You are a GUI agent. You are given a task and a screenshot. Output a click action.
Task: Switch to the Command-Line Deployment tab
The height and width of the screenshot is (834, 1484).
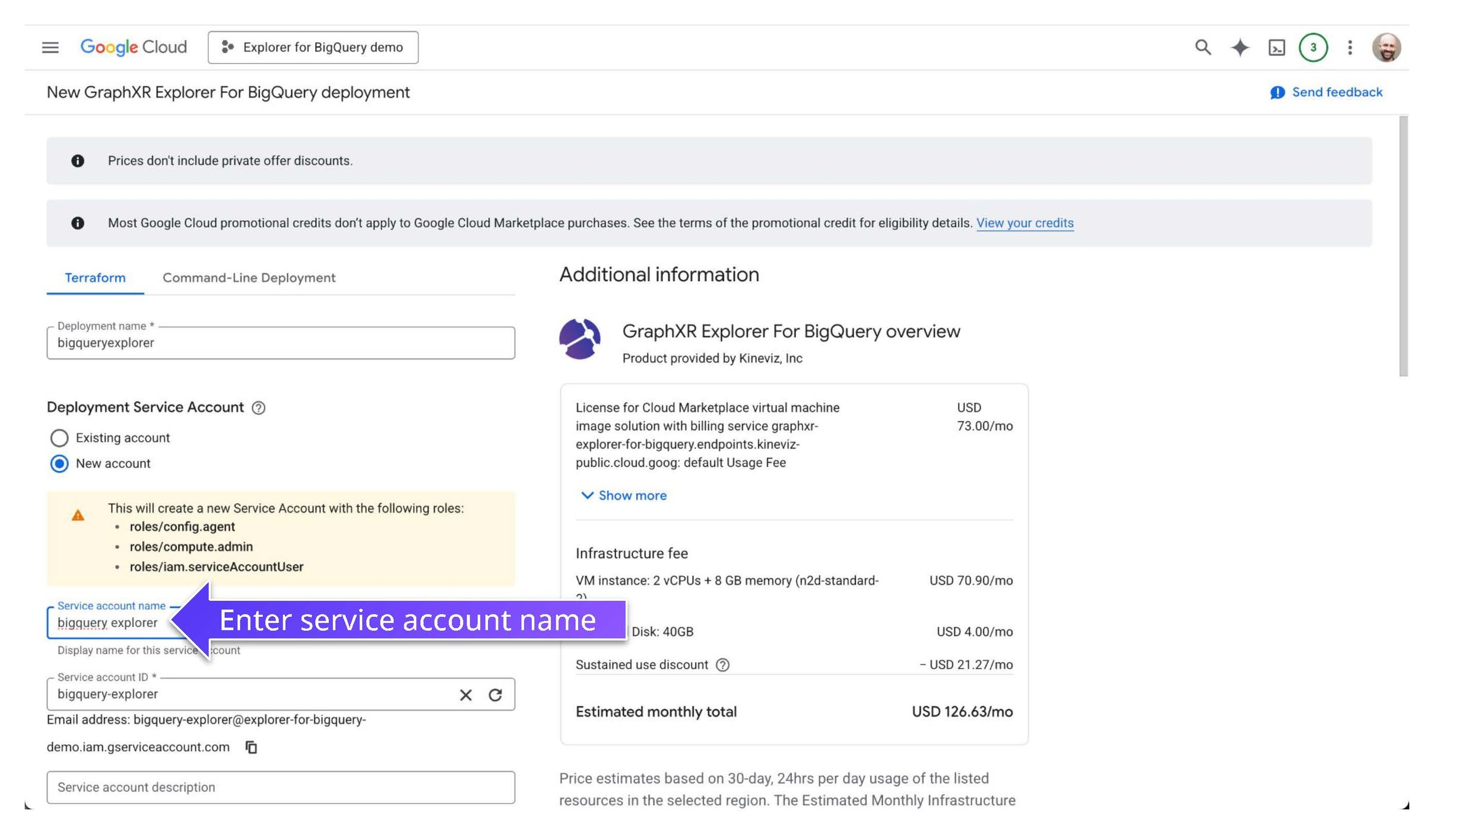(x=249, y=278)
